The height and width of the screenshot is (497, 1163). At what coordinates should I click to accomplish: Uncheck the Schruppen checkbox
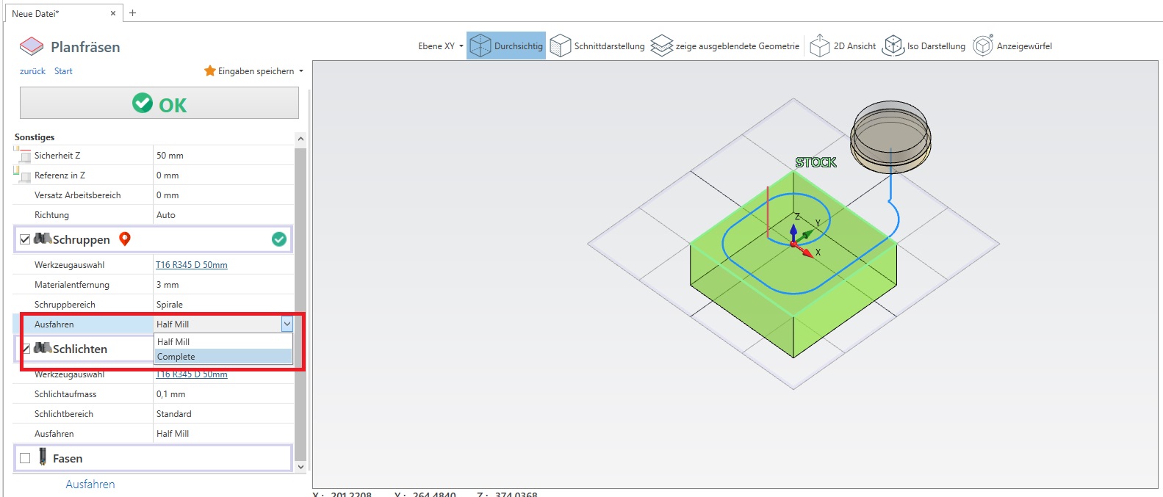25,239
